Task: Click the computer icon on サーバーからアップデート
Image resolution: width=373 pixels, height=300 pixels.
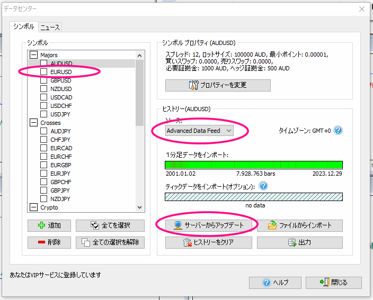Action: tap(177, 225)
